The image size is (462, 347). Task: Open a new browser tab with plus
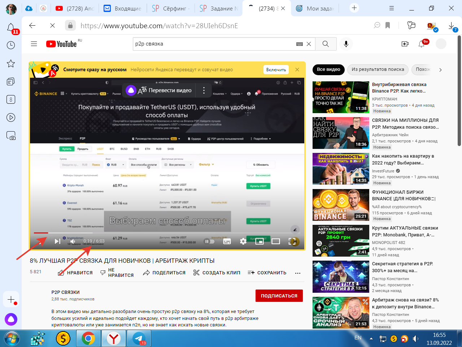pos(354,8)
